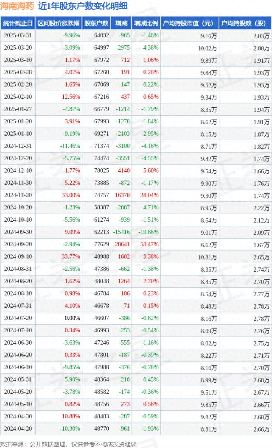Image resolution: width=272 pixels, height=448 pixels.
Task: Click the -11.46% price change cell
Action: point(70,146)
